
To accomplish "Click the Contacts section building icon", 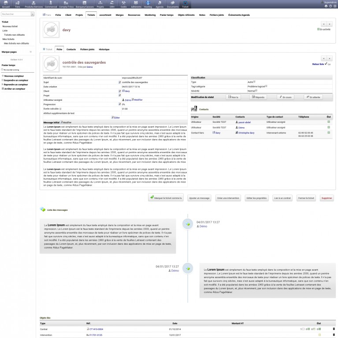I will [x=194, y=109].
